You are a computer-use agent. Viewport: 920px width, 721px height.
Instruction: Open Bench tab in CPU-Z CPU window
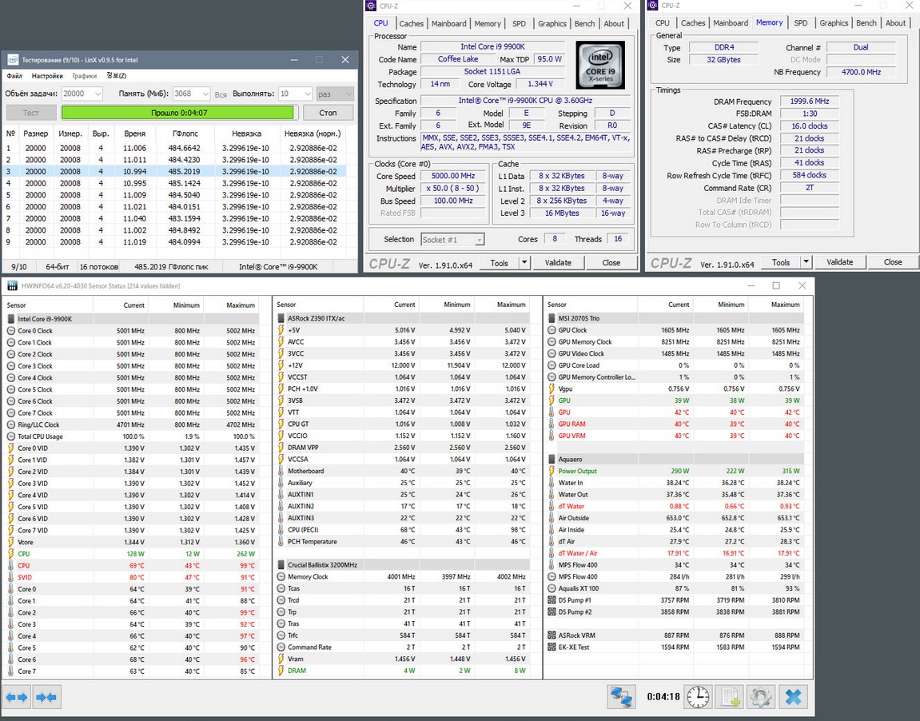coord(584,23)
